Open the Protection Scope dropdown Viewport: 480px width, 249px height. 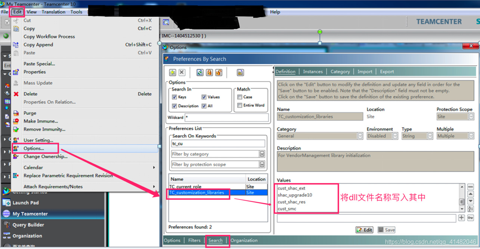click(471, 117)
